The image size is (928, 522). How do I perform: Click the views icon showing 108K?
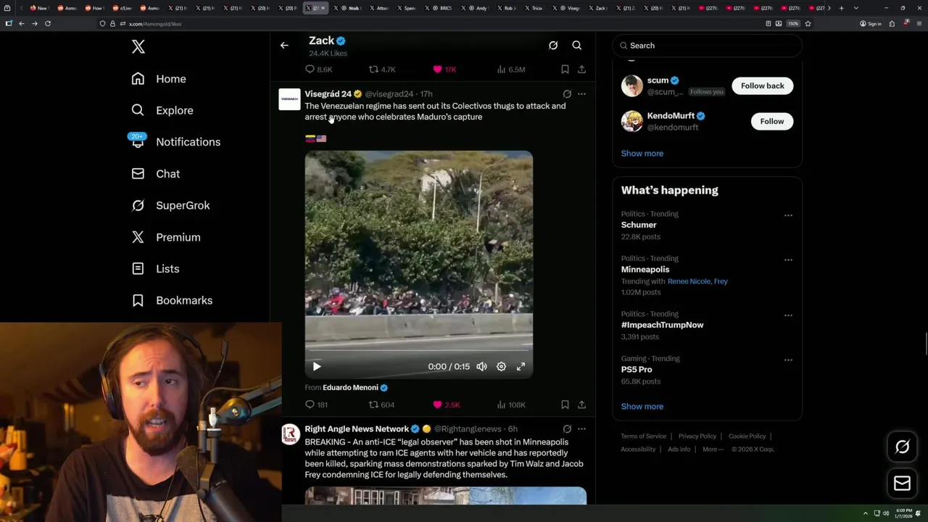(501, 405)
